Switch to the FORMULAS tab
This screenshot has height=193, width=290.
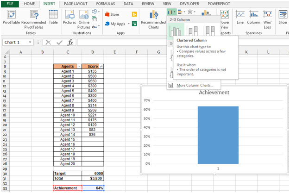point(106,4)
